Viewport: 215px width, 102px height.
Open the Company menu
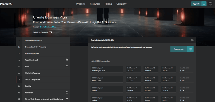pyautogui.click(x=121, y=4)
